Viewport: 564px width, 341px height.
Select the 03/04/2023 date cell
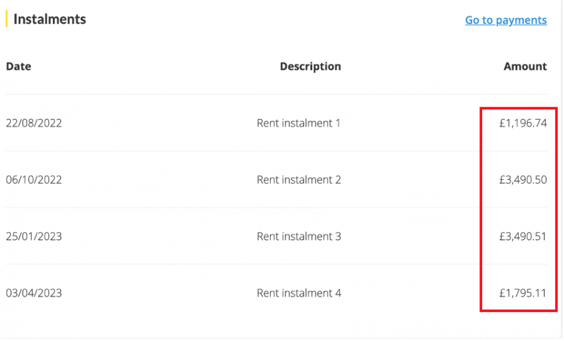click(34, 293)
